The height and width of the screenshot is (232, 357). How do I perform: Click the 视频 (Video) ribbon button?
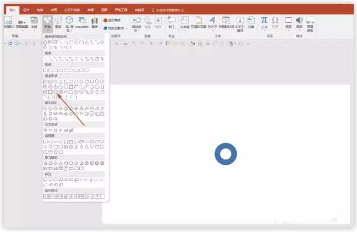[x=288, y=23]
